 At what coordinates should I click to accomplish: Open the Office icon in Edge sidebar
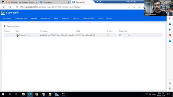(170, 35)
